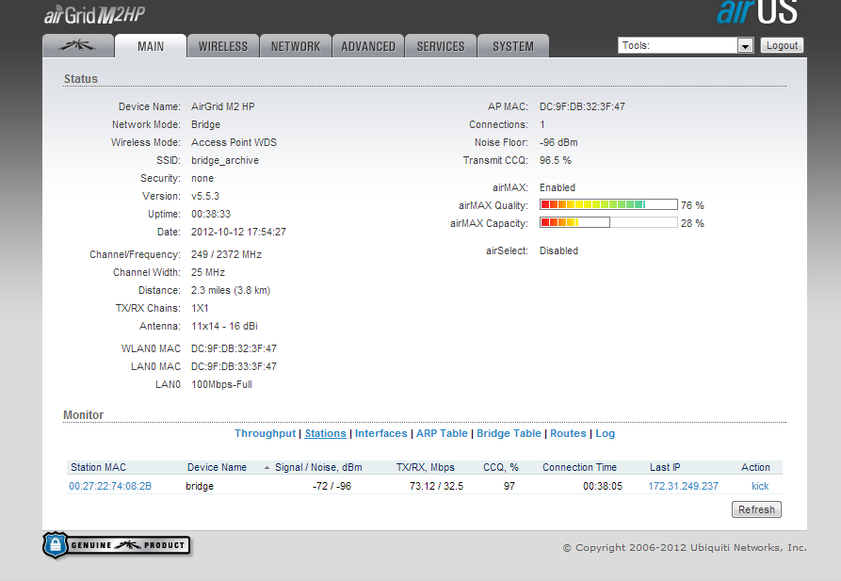This screenshot has height=581, width=841.
Task: Open last IP 172.31.249.237 link
Action: coord(683,486)
